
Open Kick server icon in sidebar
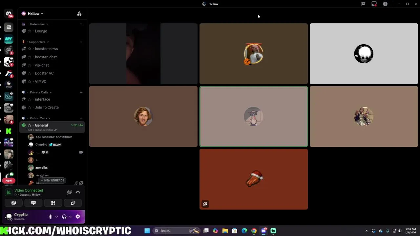pos(9,131)
